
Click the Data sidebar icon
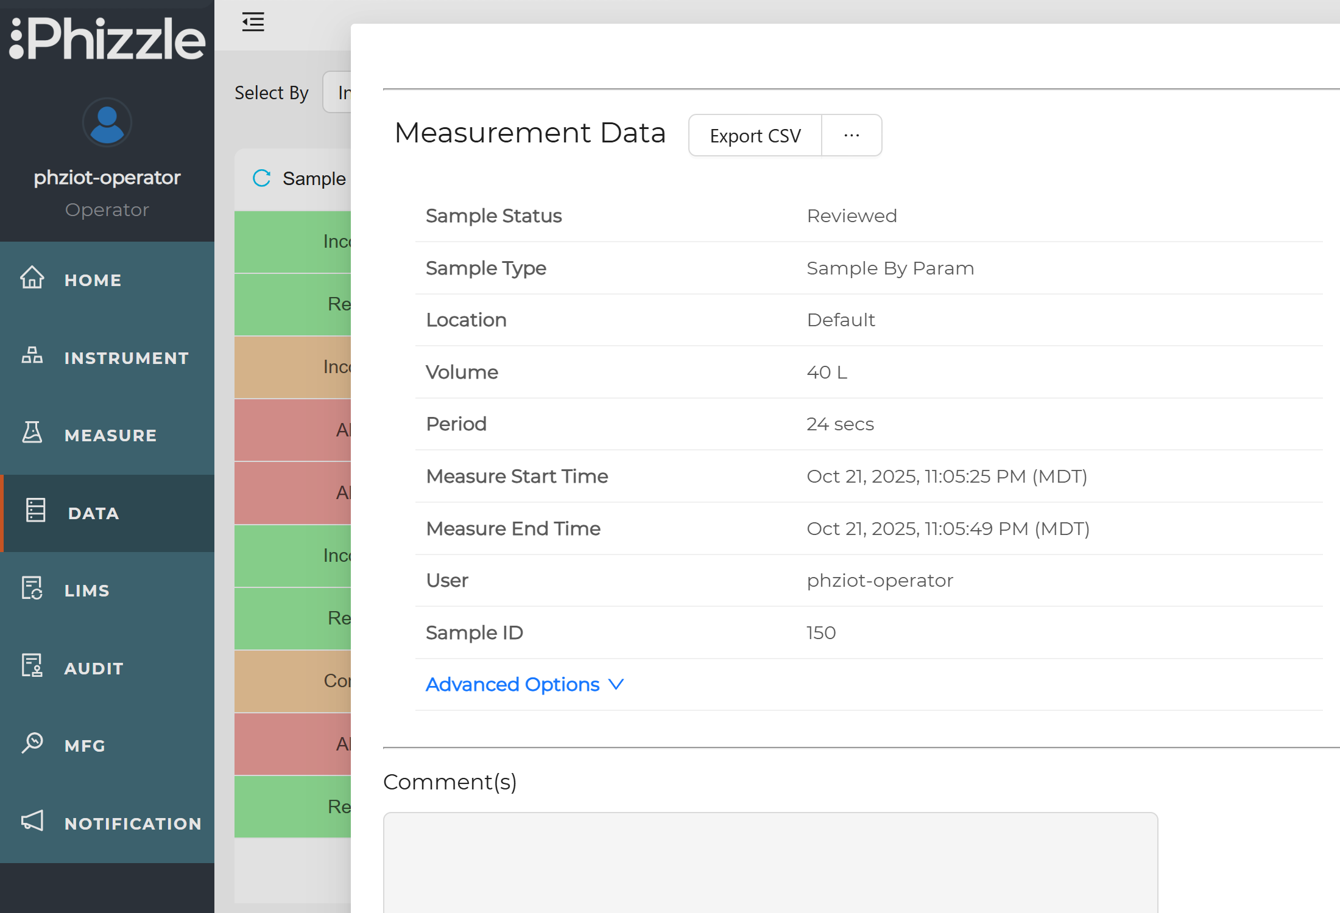coord(35,511)
